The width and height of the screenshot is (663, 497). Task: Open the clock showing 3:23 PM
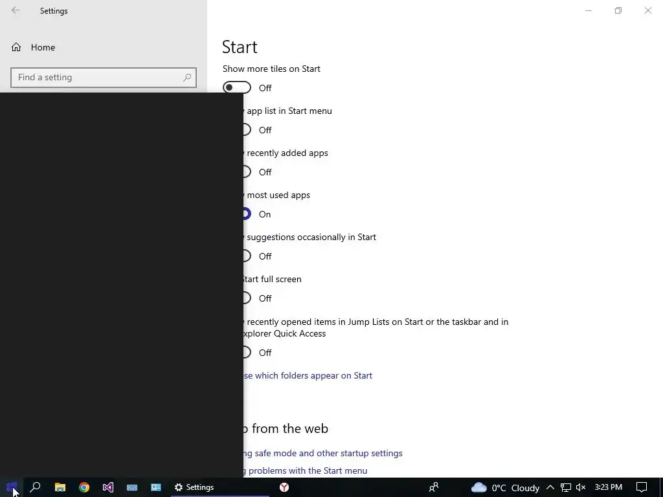(609, 487)
